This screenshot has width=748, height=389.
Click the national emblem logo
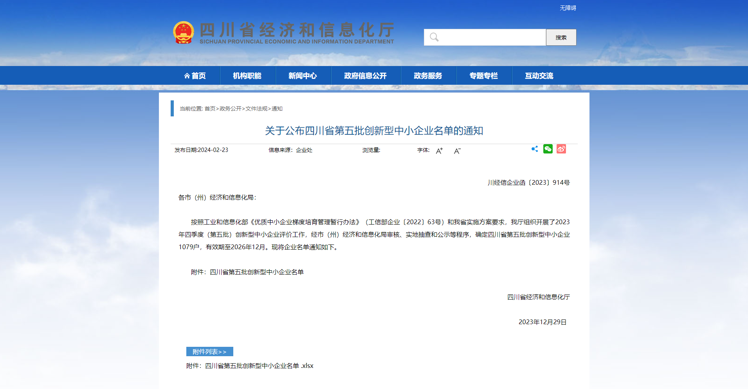184,32
